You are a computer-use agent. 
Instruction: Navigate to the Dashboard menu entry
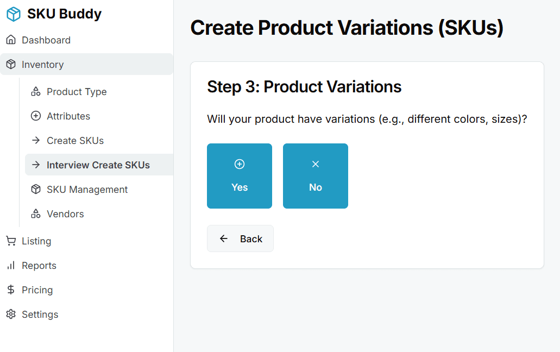(x=46, y=39)
